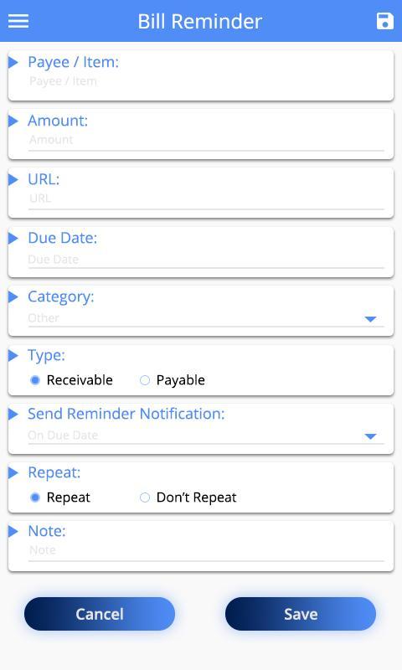Click the triangle marker beside Type
This screenshot has height=670, width=402.
click(x=13, y=355)
